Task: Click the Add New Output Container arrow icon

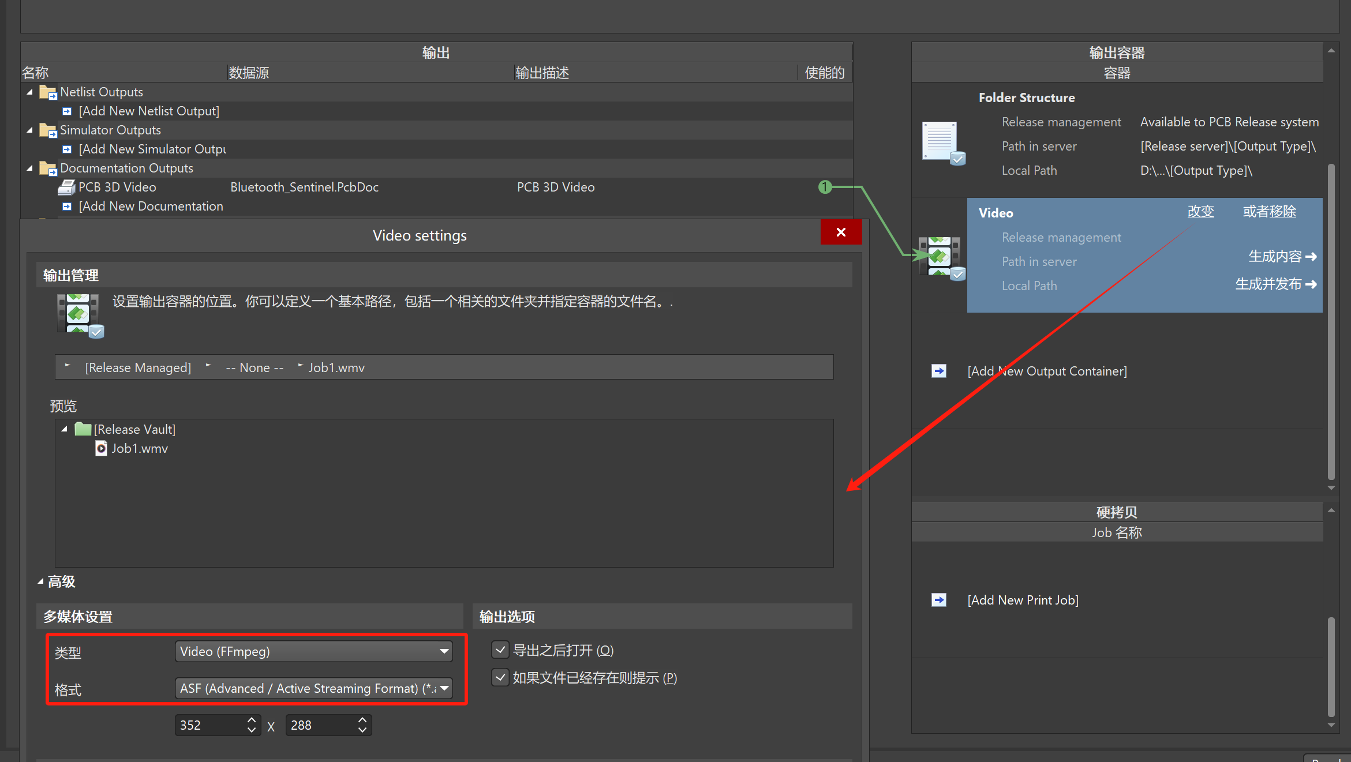Action: pyautogui.click(x=939, y=371)
